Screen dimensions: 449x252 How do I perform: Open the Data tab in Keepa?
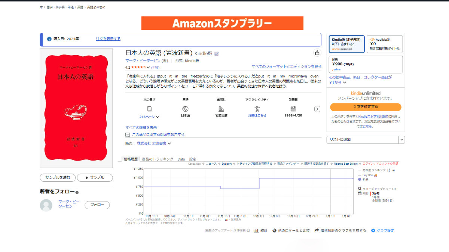(181, 159)
